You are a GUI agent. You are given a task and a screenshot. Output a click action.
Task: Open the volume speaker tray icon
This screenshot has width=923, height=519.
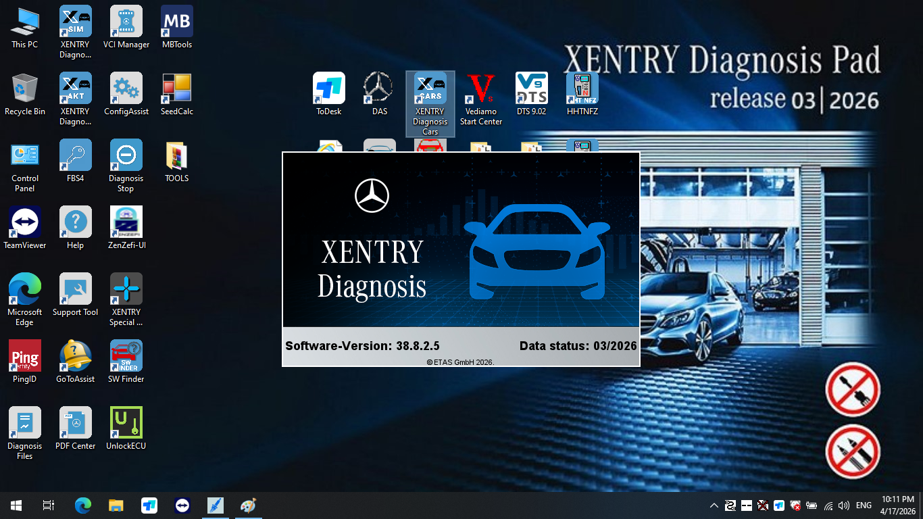pyautogui.click(x=843, y=505)
